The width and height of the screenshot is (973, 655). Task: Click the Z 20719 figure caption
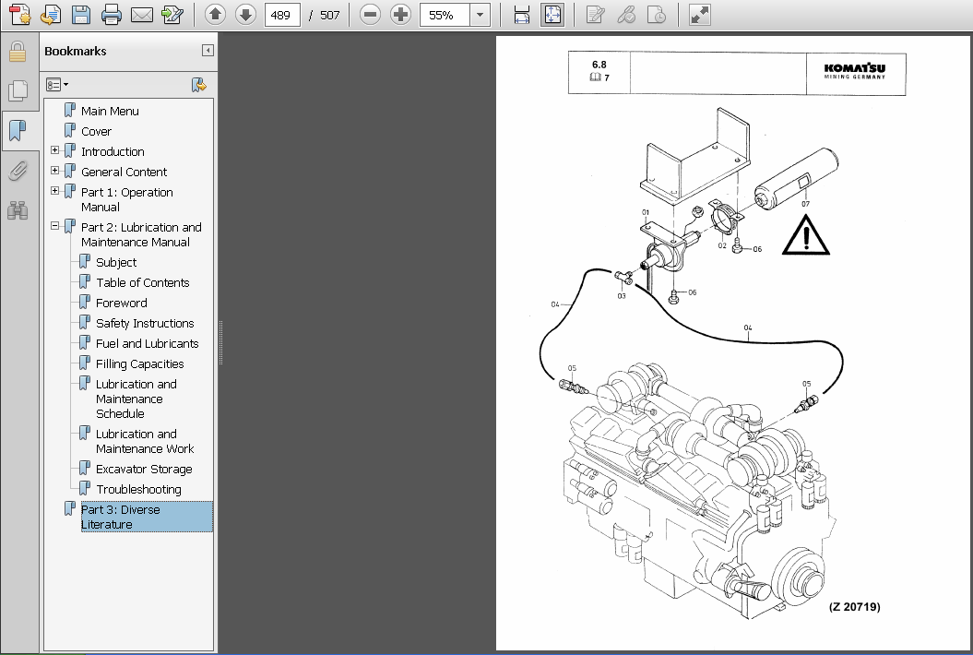click(x=854, y=607)
